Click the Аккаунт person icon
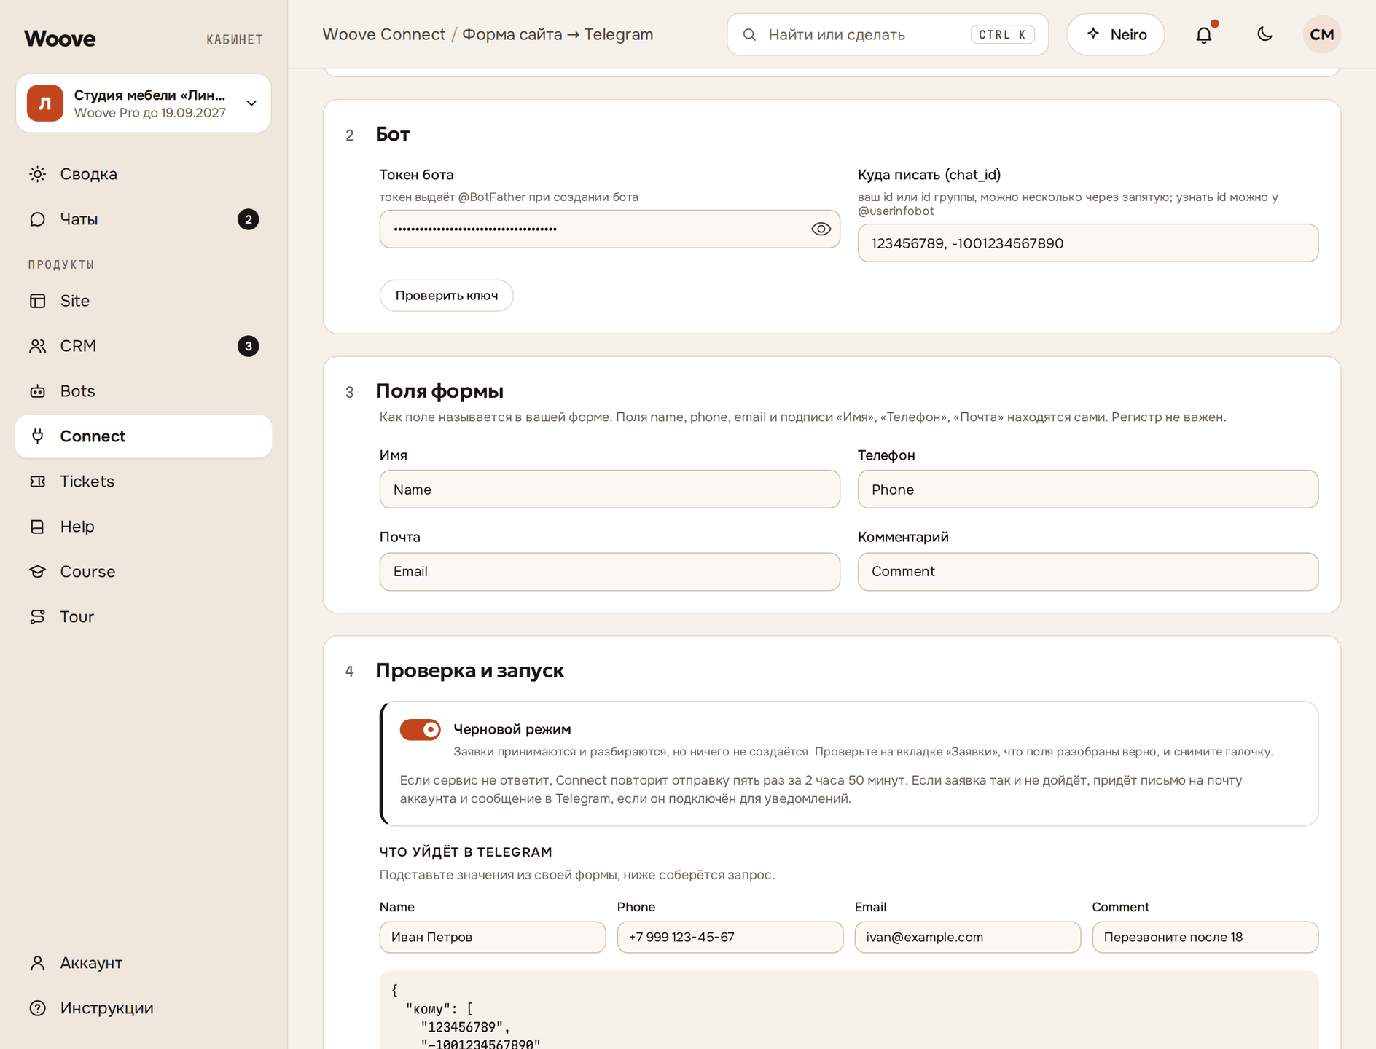 coord(38,963)
